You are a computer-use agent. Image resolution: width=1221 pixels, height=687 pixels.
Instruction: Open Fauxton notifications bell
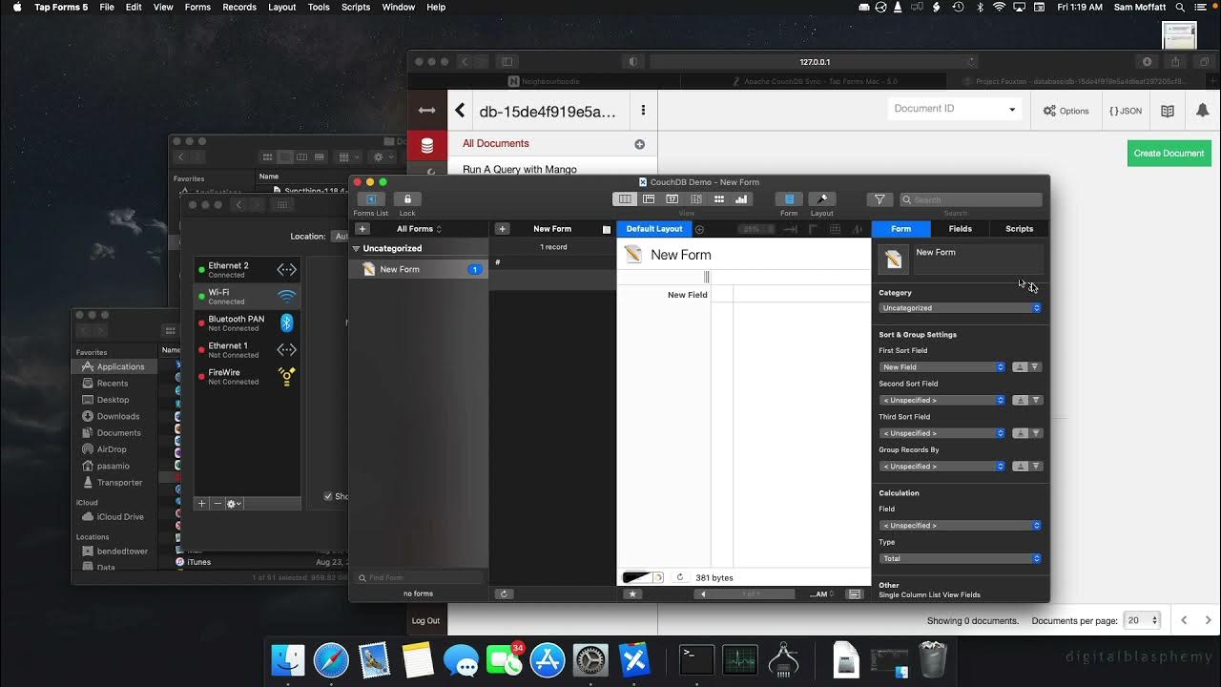pos(1202,111)
